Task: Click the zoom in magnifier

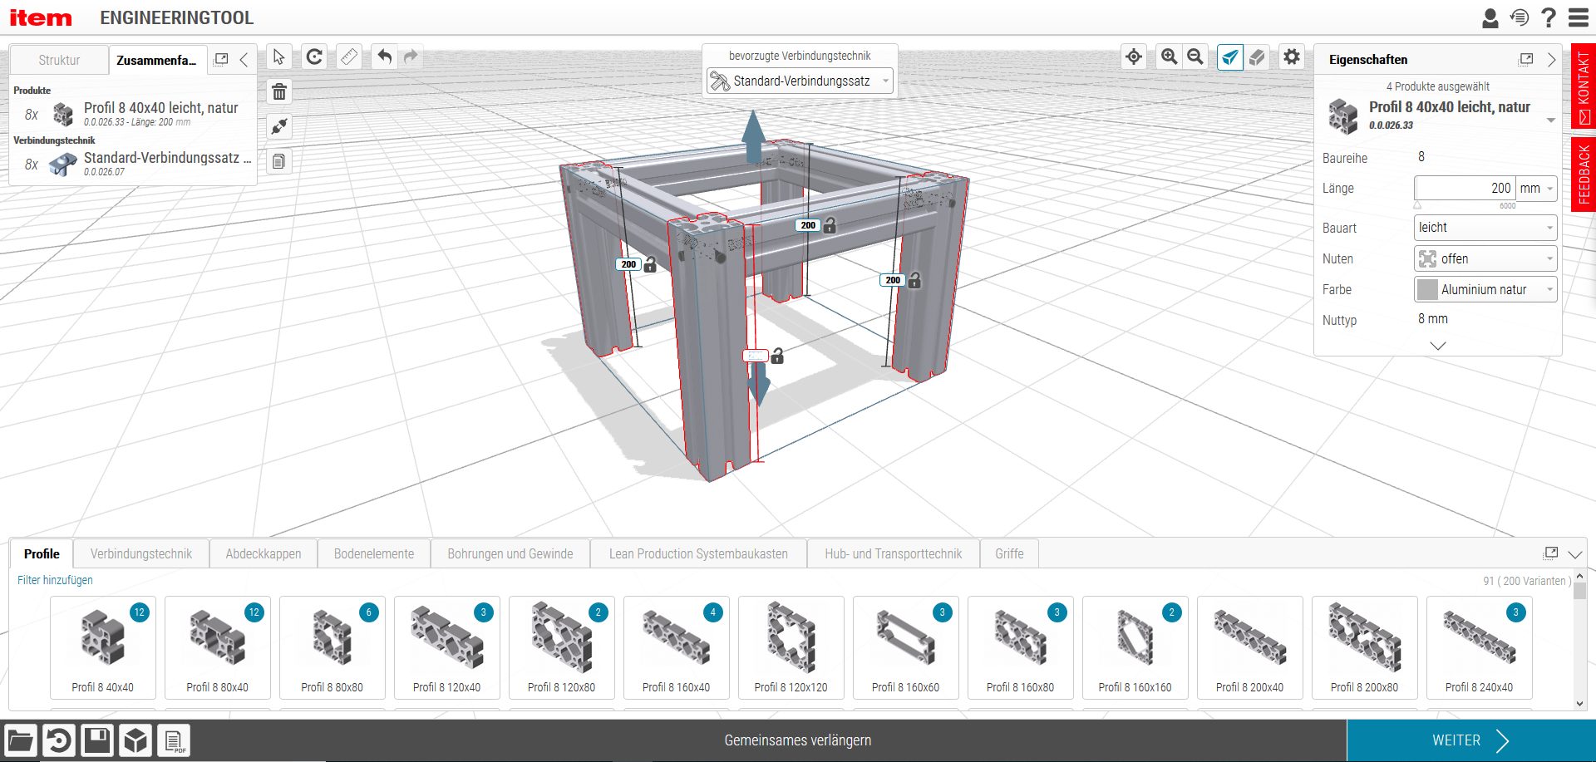Action: [1169, 57]
